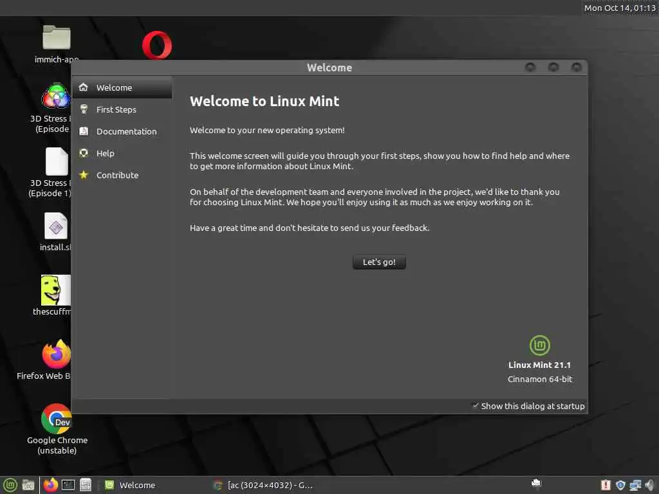Screen dimensions: 659x494
Task: Open the Linux Mint start menu
Action: coord(10,485)
